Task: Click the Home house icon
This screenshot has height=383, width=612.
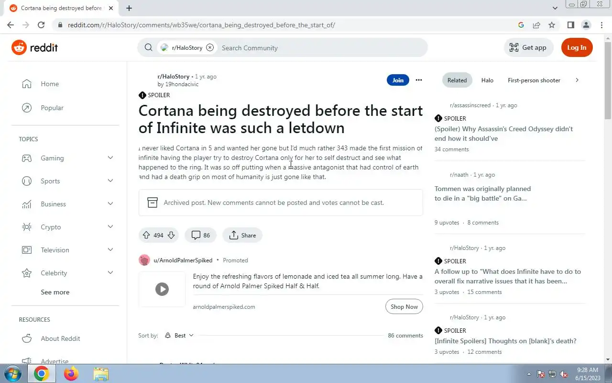Action: click(x=27, y=84)
